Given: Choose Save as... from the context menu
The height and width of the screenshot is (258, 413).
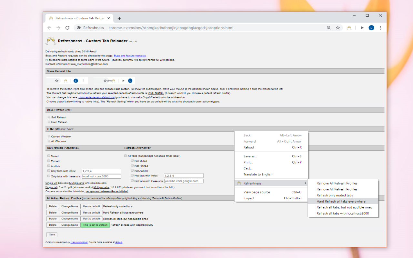Looking at the screenshot, I should click(271, 156).
